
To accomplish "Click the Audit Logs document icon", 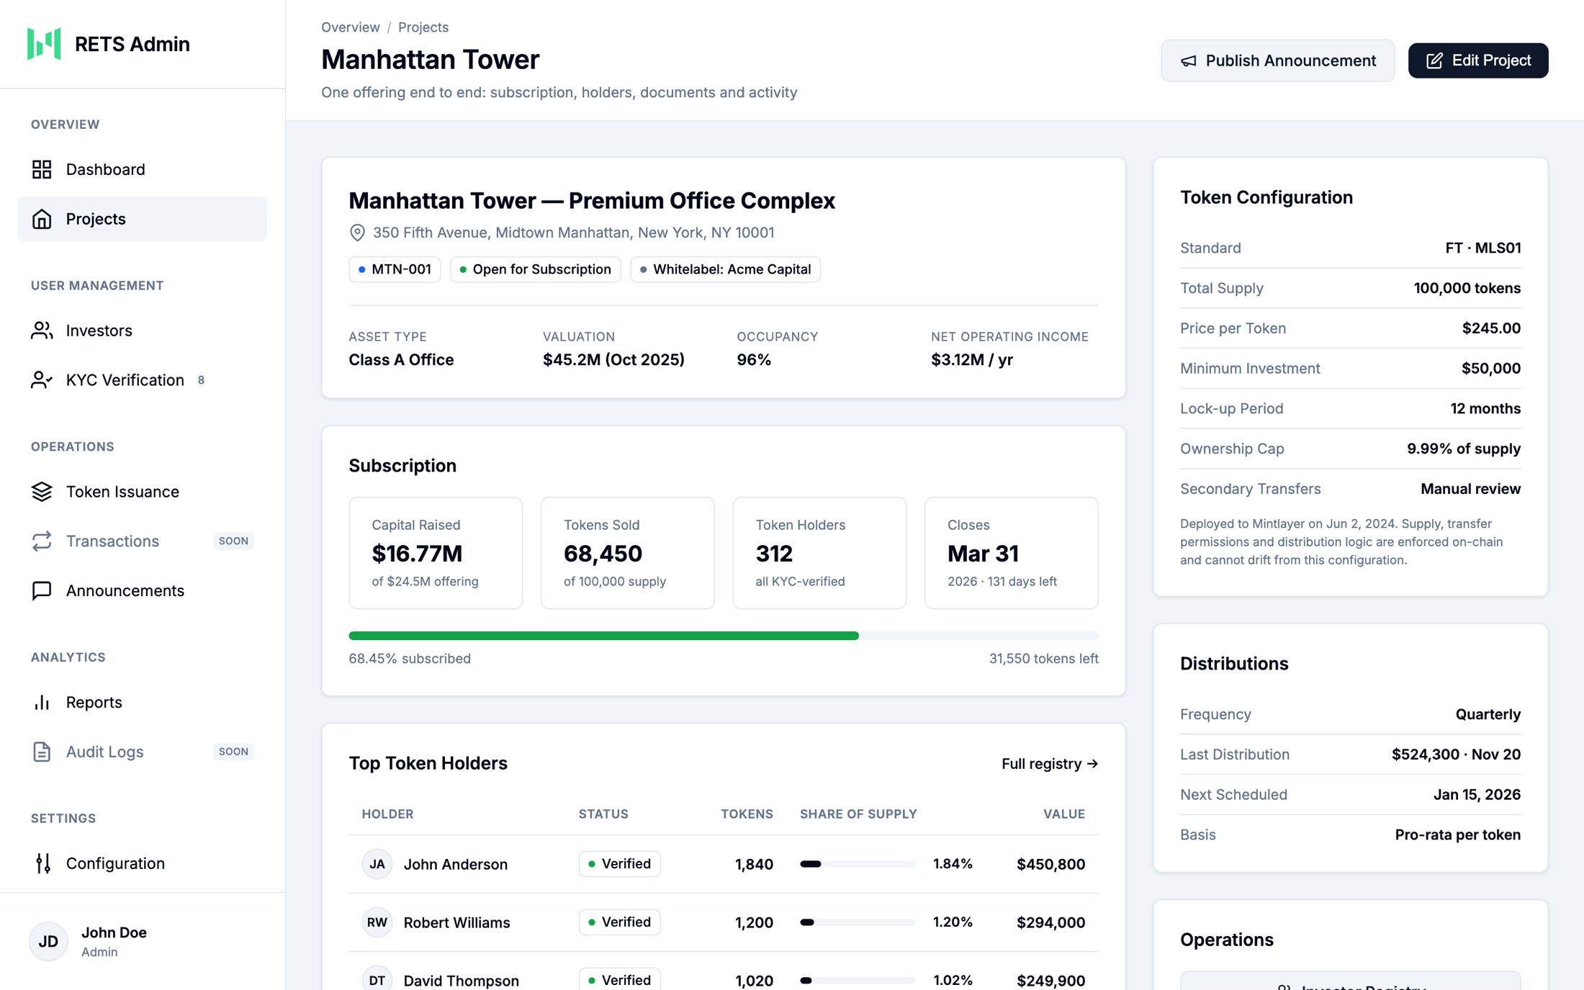I will (x=42, y=751).
